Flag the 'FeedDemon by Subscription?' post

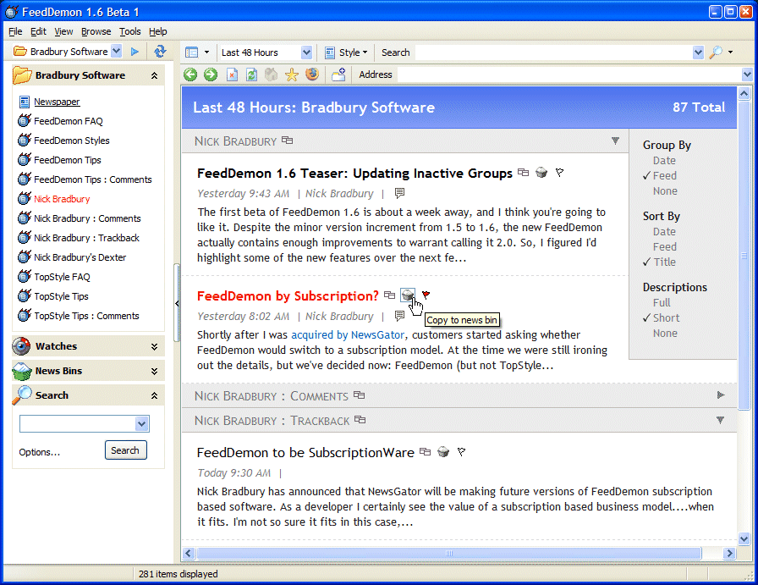pyautogui.click(x=426, y=295)
